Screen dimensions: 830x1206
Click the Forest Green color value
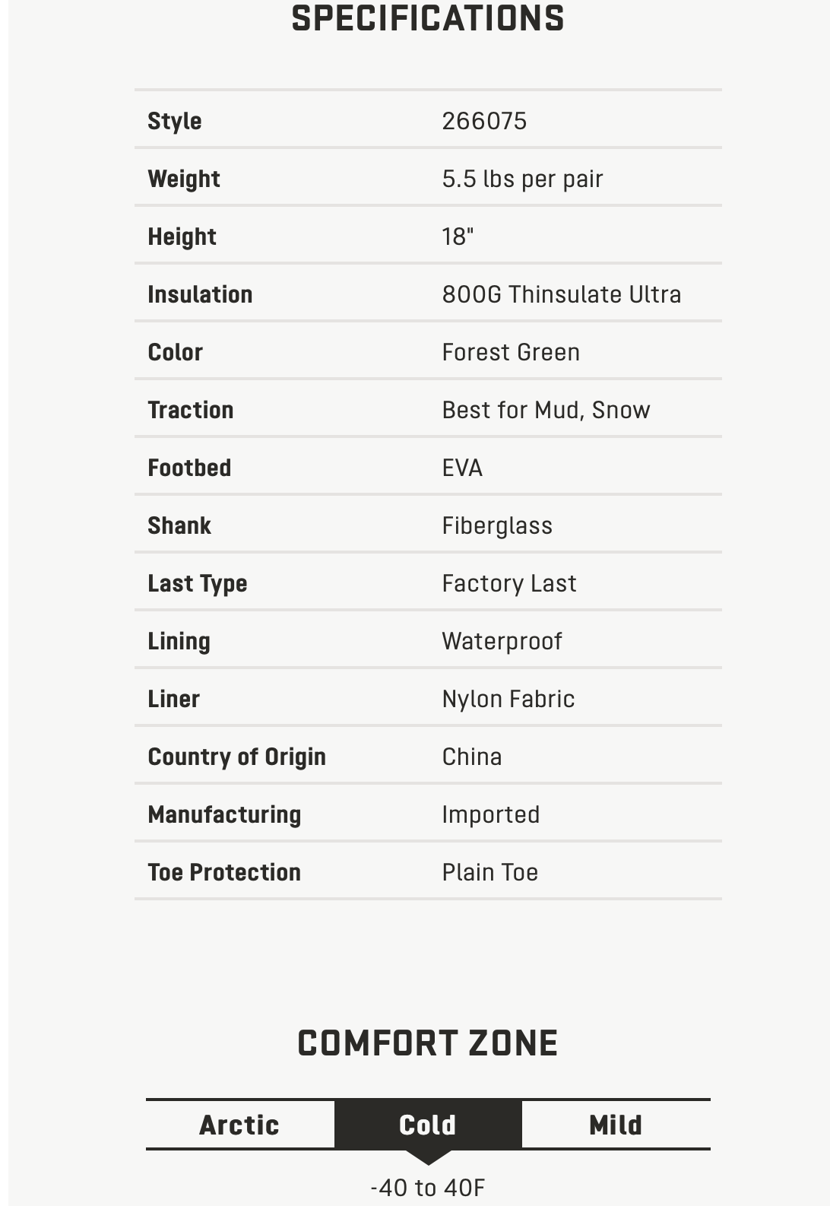(511, 352)
